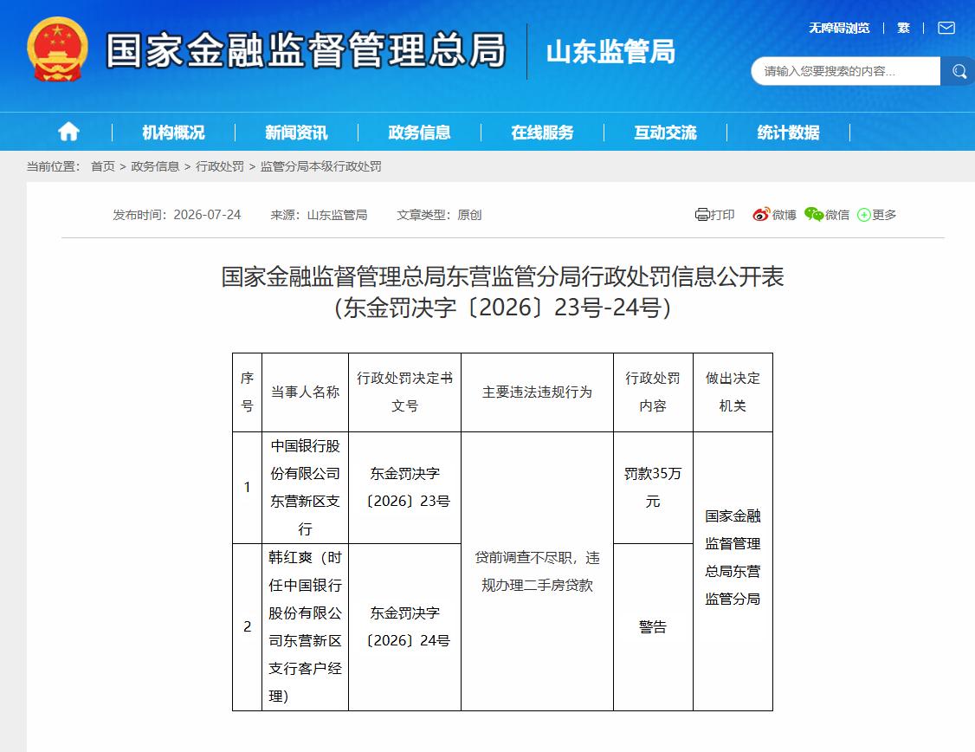This screenshot has height=752, width=975.
Task: Click row number 2 cell
Action: click(248, 627)
